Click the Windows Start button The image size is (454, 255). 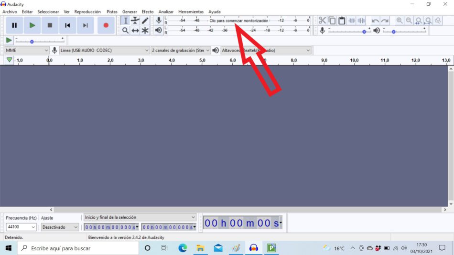9,248
